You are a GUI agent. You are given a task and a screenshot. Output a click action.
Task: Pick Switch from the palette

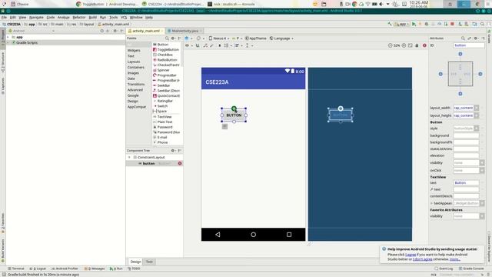pyautogui.click(x=161, y=106)
